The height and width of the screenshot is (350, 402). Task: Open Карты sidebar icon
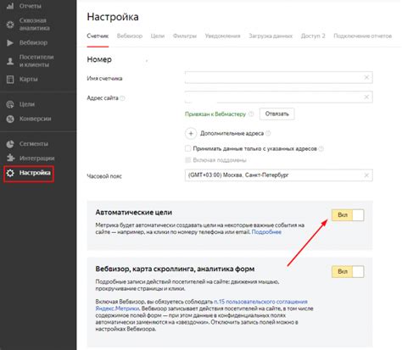pyautogui.click(x=10, y=80)
